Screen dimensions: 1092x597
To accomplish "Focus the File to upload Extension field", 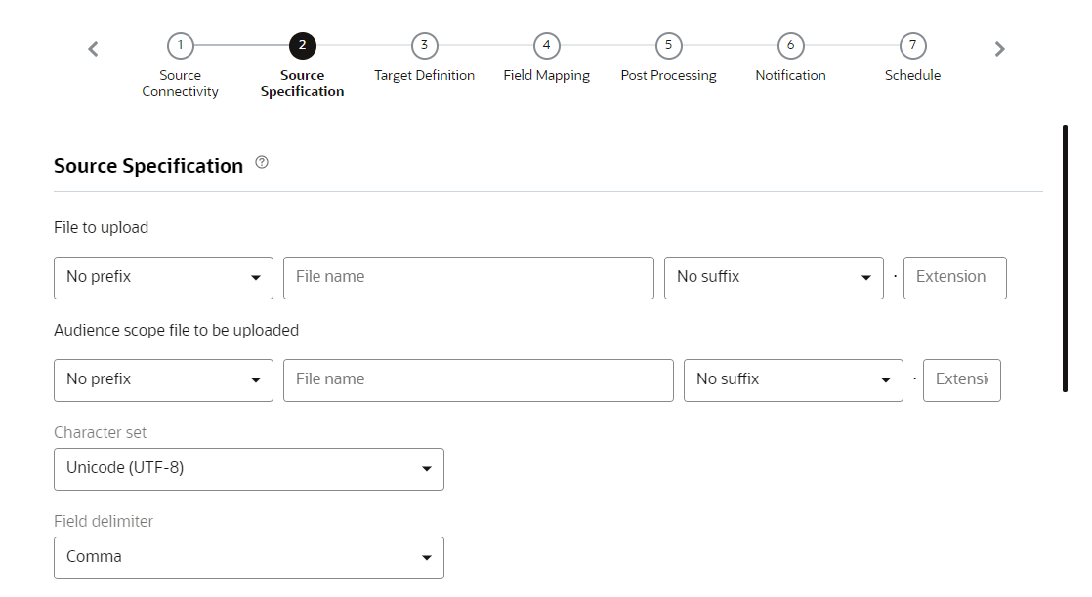I will pyautogui.click(x=954, y=278).
